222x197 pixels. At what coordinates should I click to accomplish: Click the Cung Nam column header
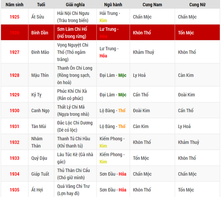(x=152, y=4)
